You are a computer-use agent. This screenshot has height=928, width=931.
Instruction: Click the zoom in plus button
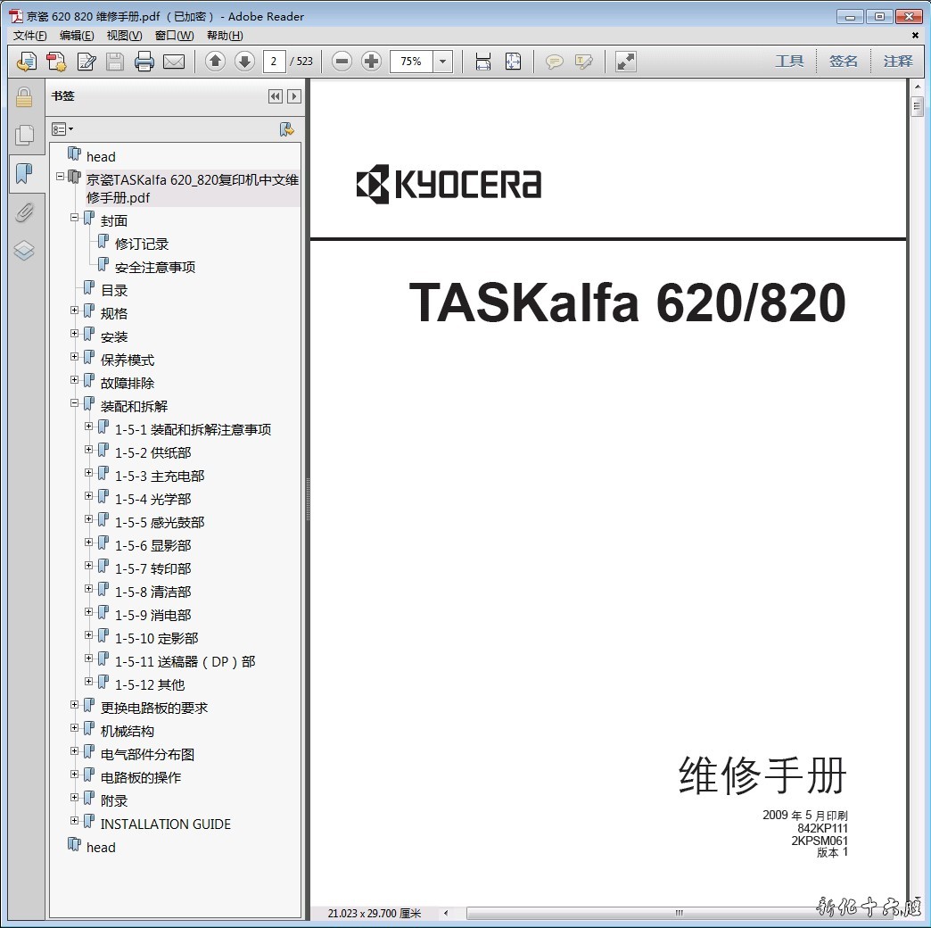[x=372, y=62]
